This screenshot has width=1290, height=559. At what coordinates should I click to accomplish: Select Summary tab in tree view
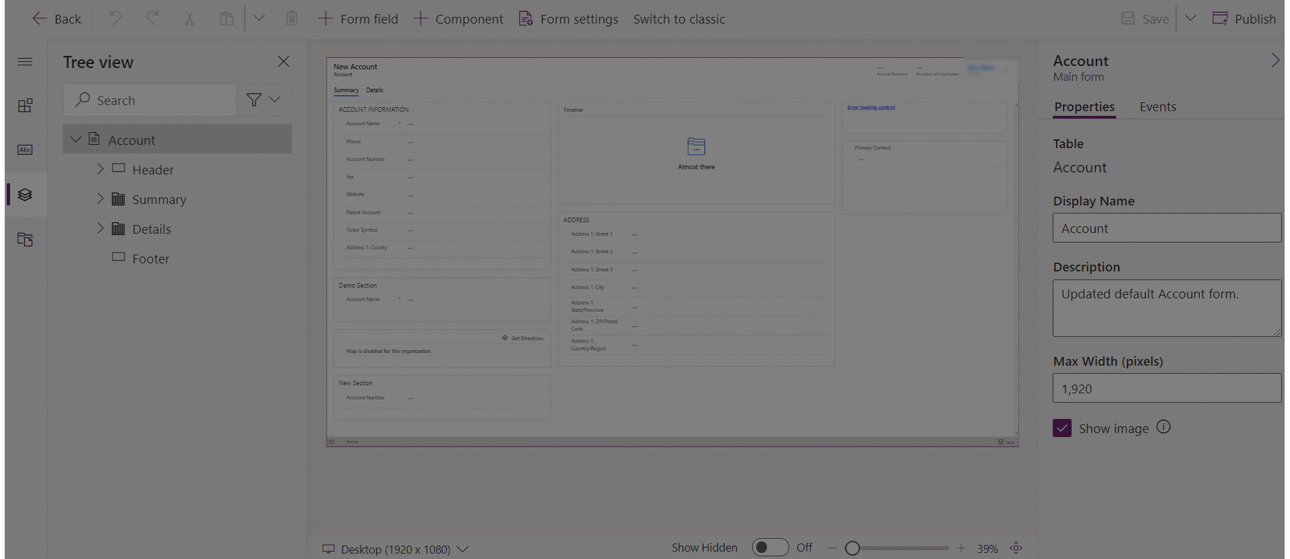[159, 199]
